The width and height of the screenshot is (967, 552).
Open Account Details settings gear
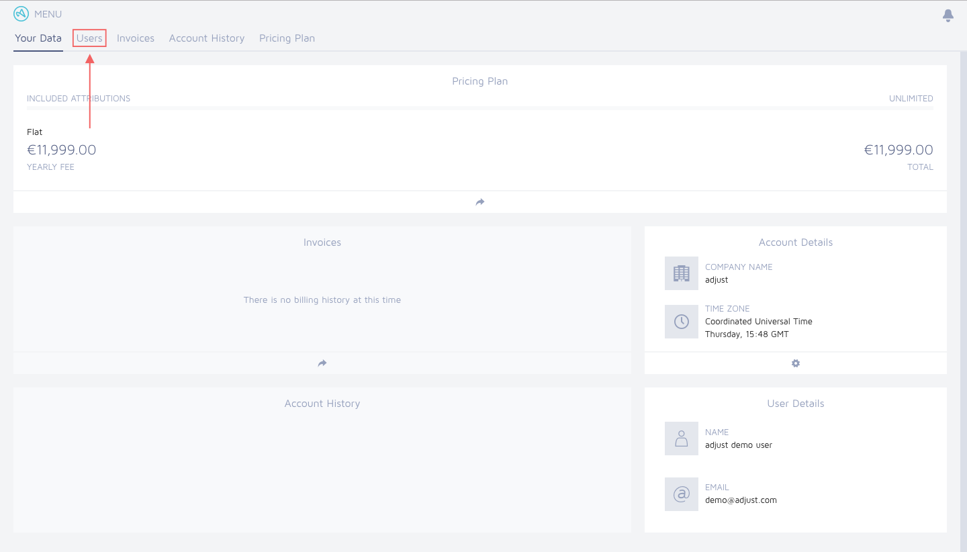point(795,363)
